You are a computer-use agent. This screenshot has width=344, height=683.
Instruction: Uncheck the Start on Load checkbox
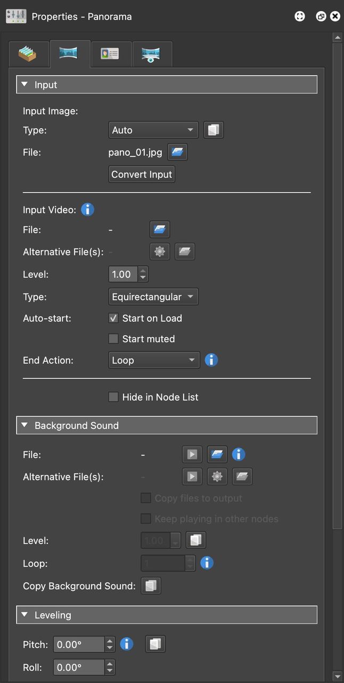tap(113, 319)
